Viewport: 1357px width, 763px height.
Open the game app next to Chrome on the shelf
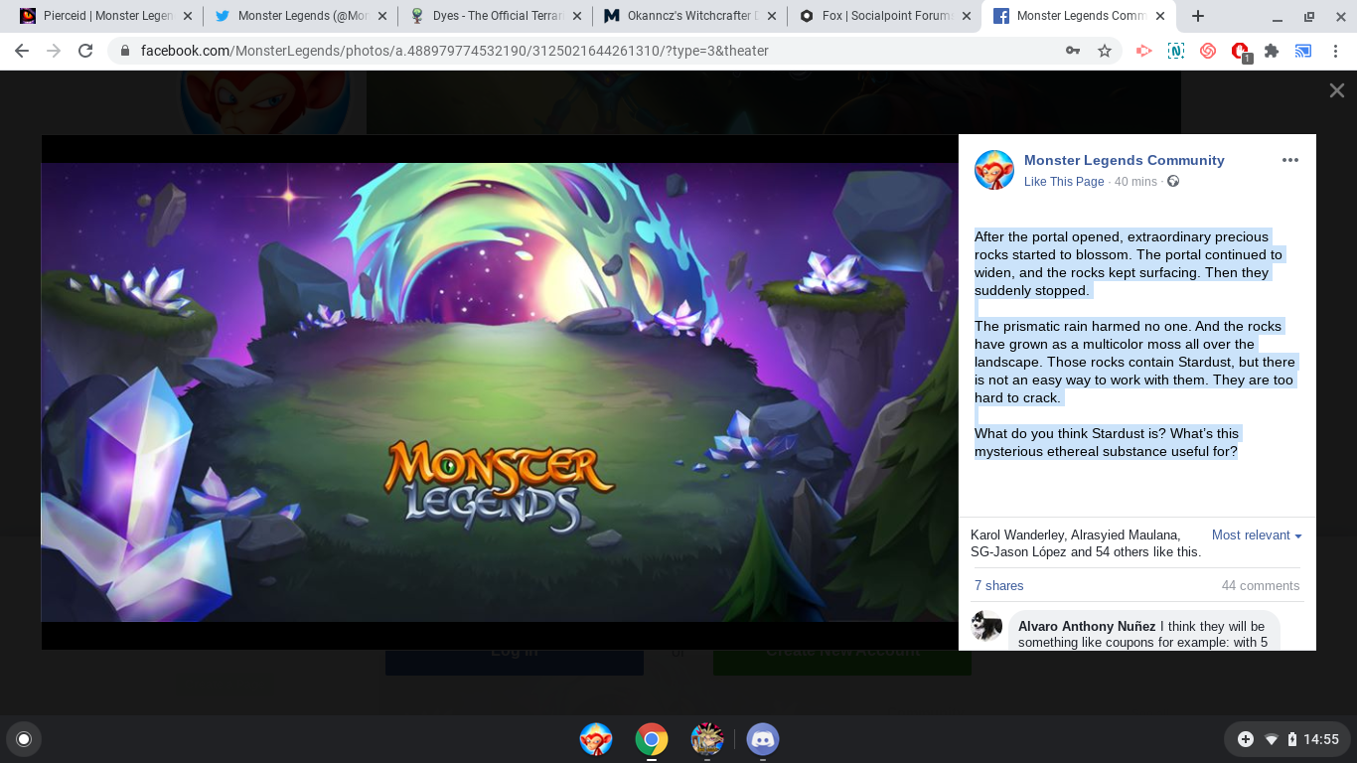(707, 739)
